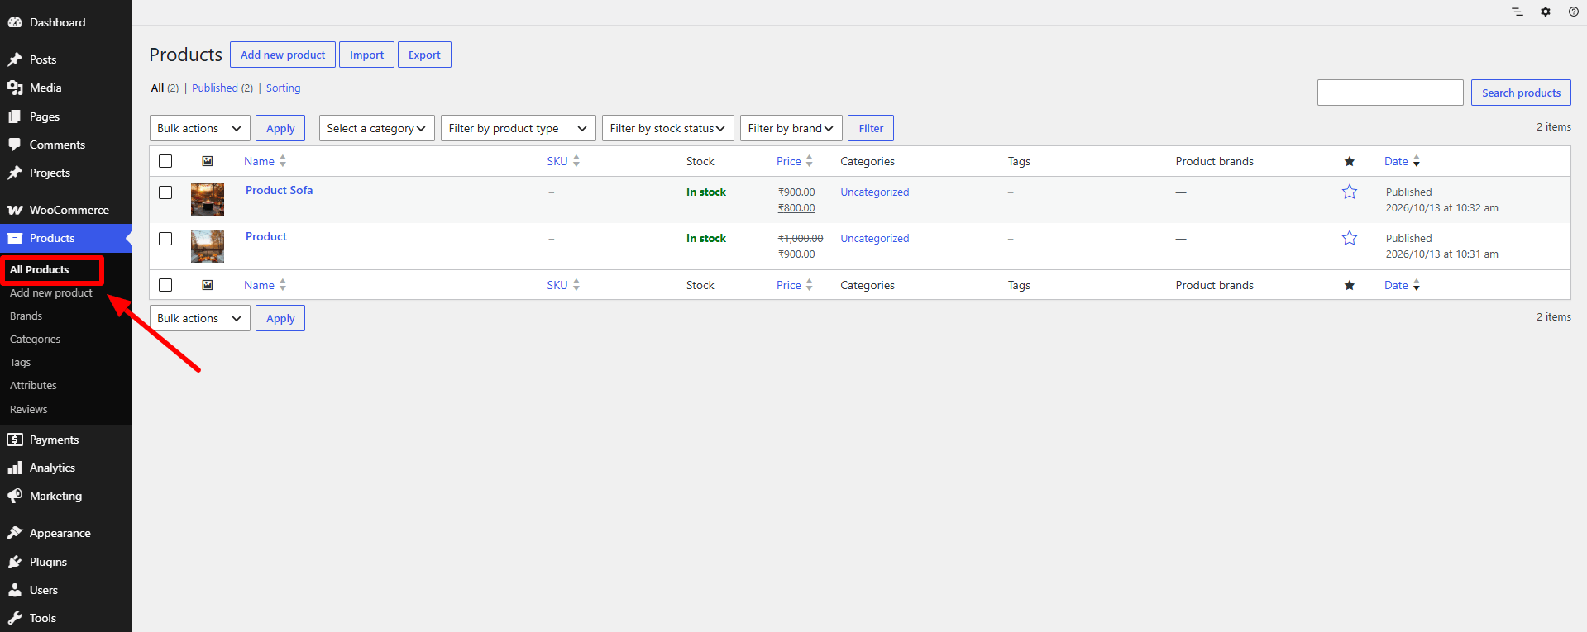Open the Users person icon
This screenshot has width=1587, height=632.
pyautogui.click(x=15, y=590)
